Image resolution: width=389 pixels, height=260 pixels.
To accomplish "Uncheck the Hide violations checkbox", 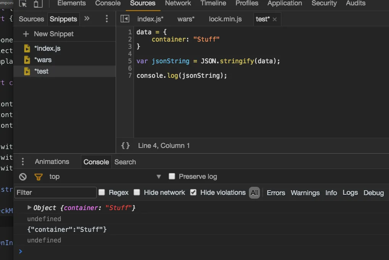I will pyautogui.click(x=194, y=193).
